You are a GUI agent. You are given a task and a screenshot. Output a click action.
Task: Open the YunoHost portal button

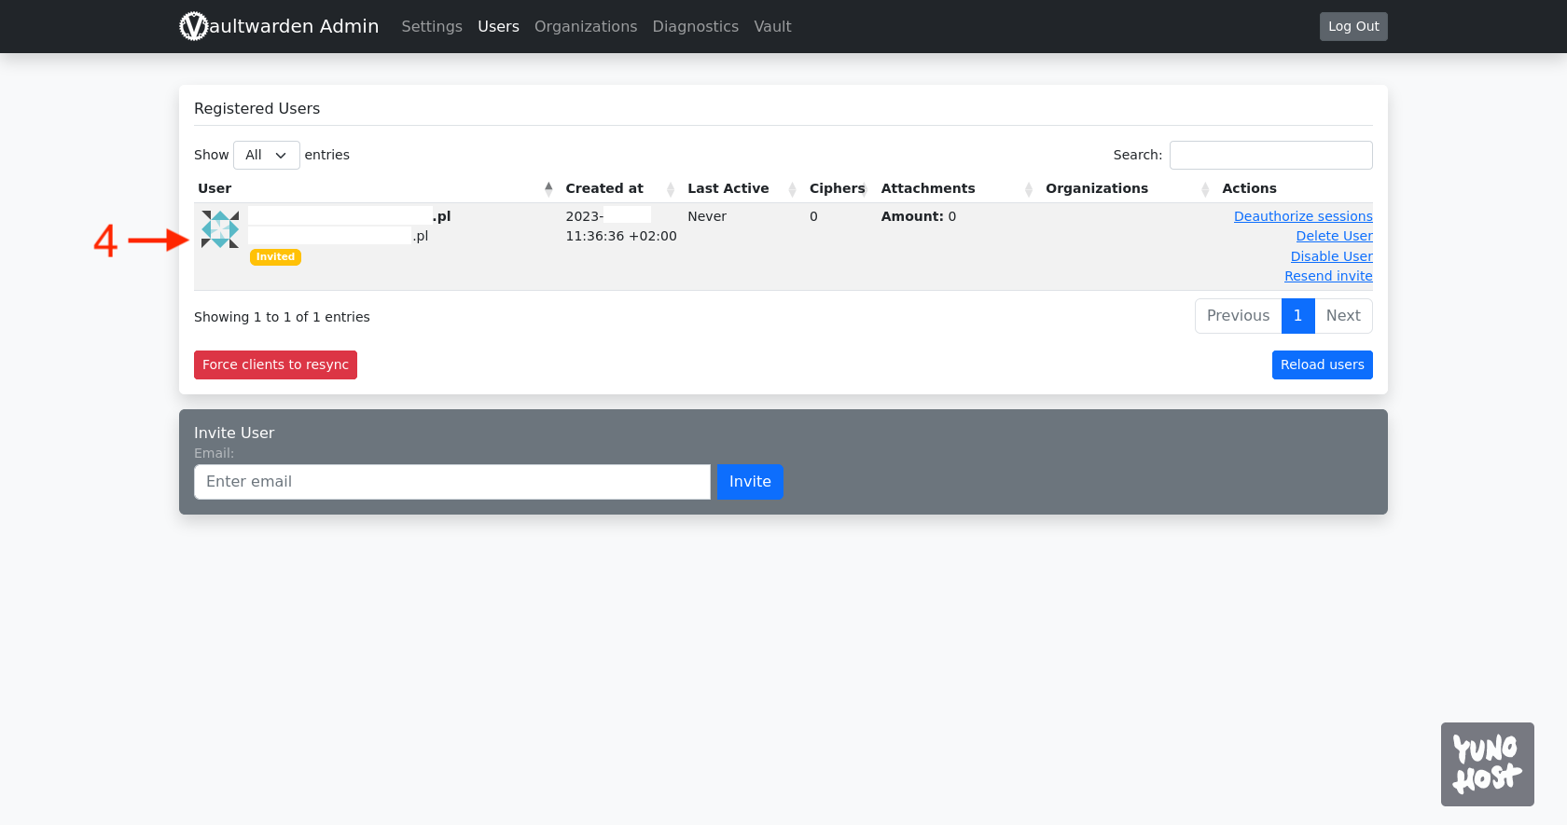1487,763
